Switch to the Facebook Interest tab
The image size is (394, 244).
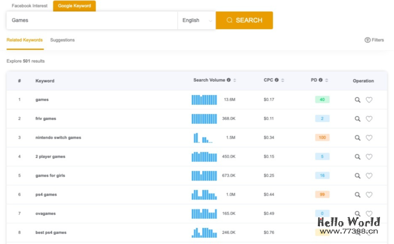(30, 6)
